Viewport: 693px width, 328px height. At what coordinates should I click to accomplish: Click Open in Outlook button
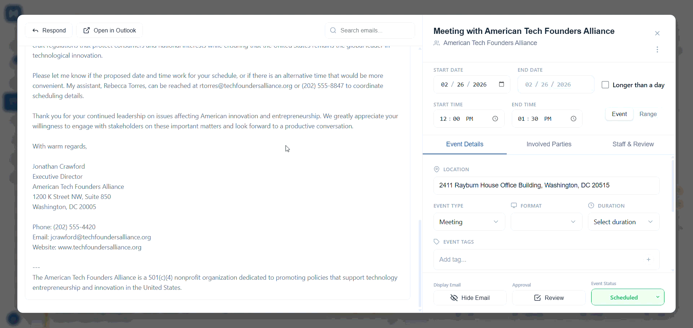point(110,31)
